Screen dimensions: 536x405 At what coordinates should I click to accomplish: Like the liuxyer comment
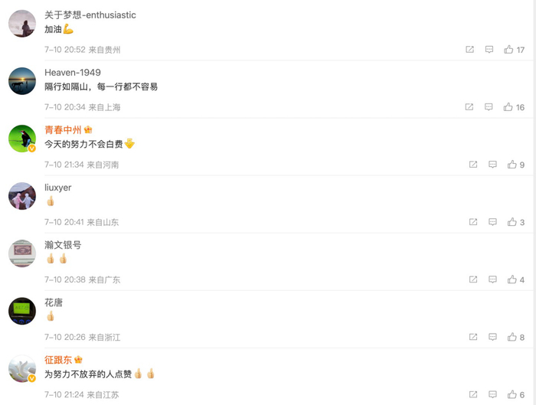[511, 222]
